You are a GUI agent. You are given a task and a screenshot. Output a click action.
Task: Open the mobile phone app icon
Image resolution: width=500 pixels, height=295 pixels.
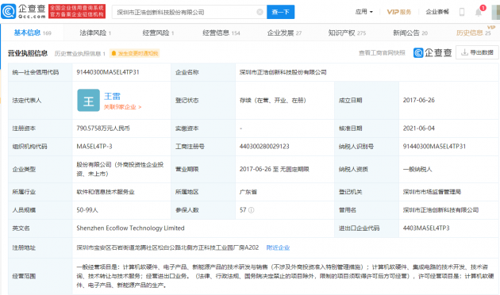(x=461, y=12)
